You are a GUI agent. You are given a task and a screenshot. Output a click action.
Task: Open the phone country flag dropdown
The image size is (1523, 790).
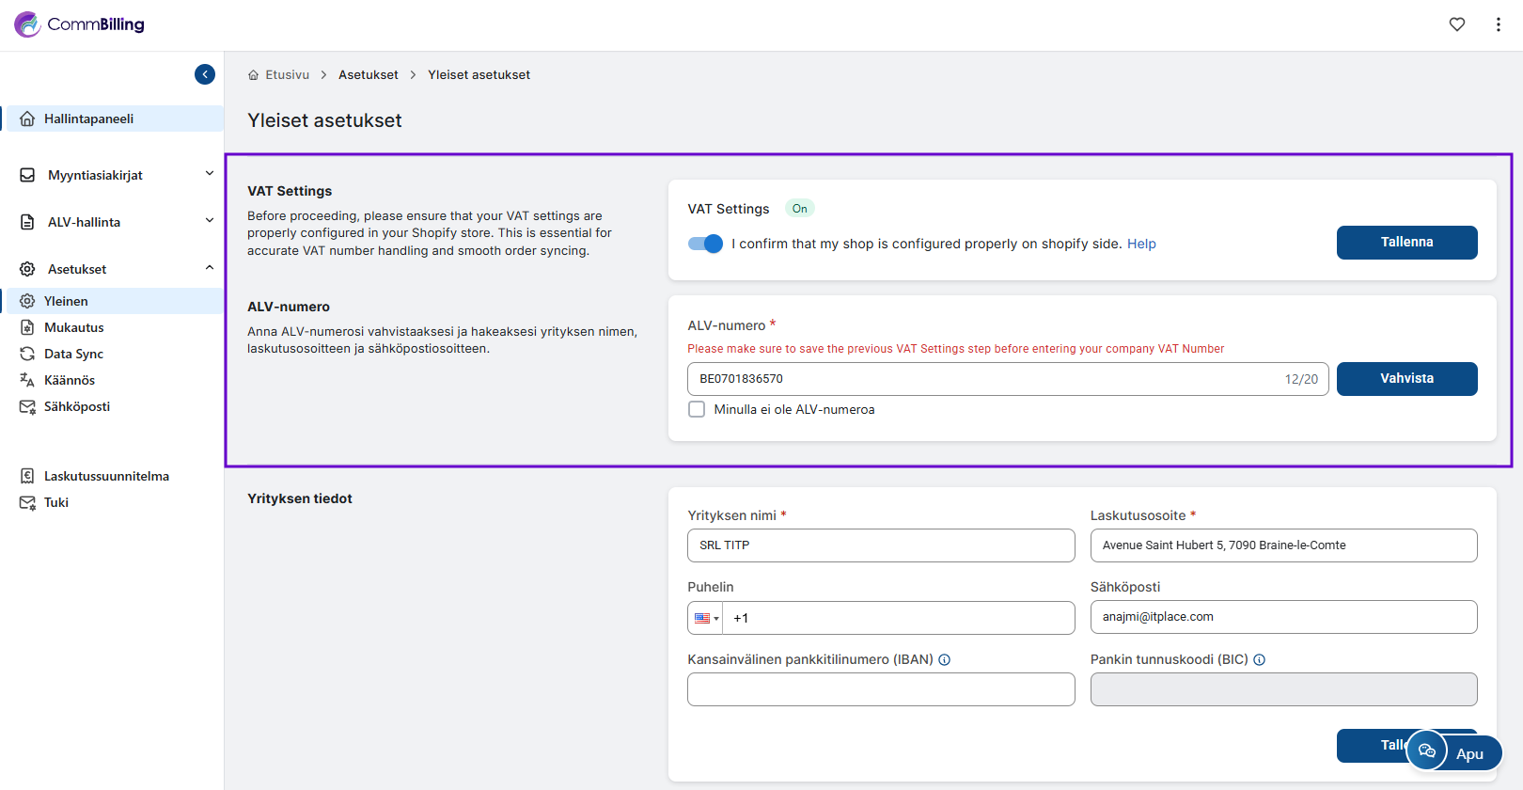(x=705, y=618)
